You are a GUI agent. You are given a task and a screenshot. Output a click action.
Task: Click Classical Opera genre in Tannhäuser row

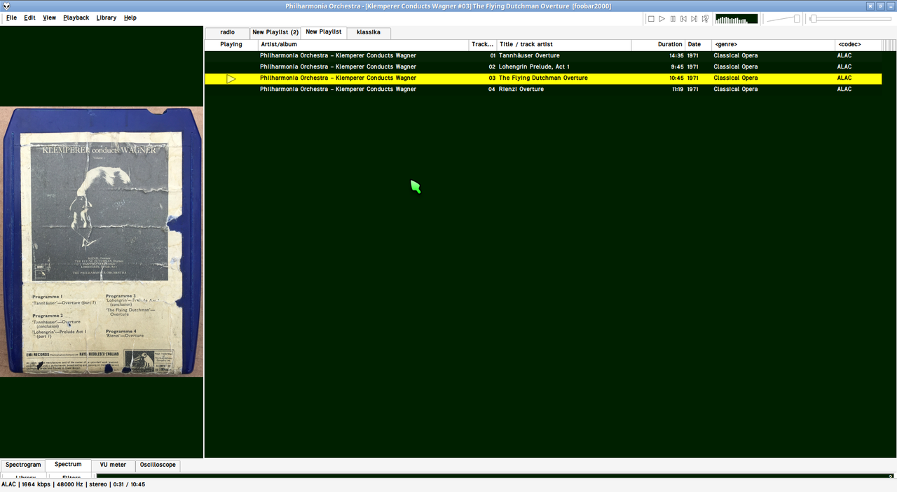click(x=735, y=56)
